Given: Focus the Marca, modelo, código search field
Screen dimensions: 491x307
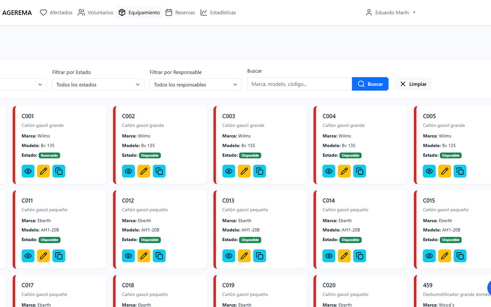Looking at the screenshot, I should [299, 84].
